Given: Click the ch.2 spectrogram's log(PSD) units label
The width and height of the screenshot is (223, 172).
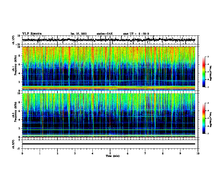Looking at the screenshot, I should pos(211,119).
